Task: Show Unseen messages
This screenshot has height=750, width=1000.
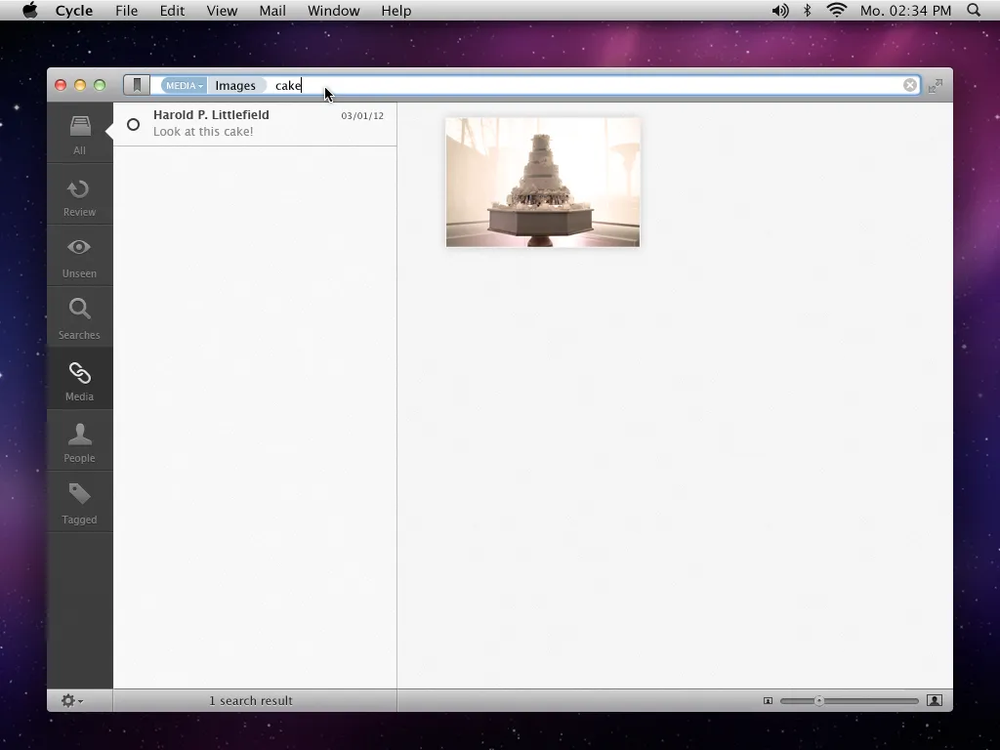Action: pyautogui.click(x=80, y=257)
